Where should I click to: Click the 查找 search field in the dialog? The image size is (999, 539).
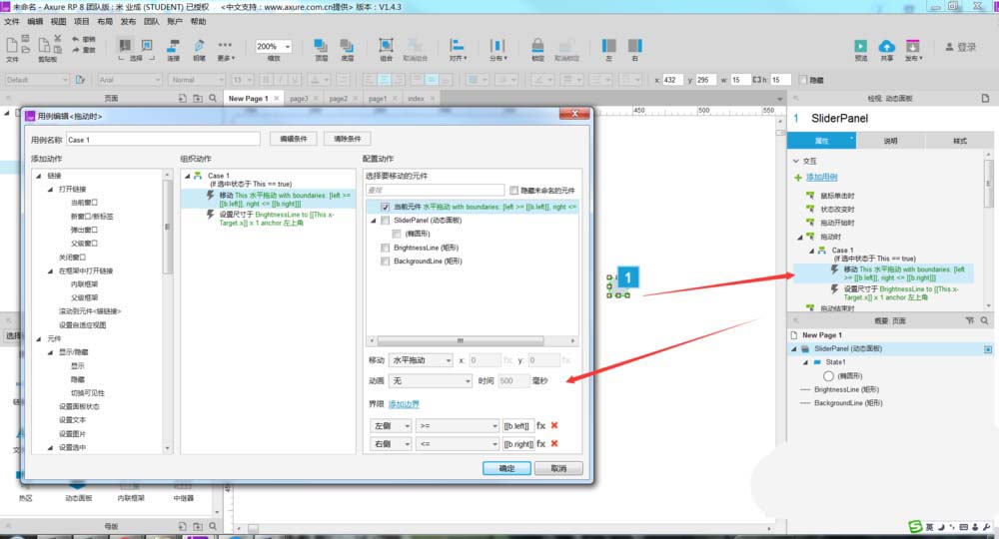[436, 190]
